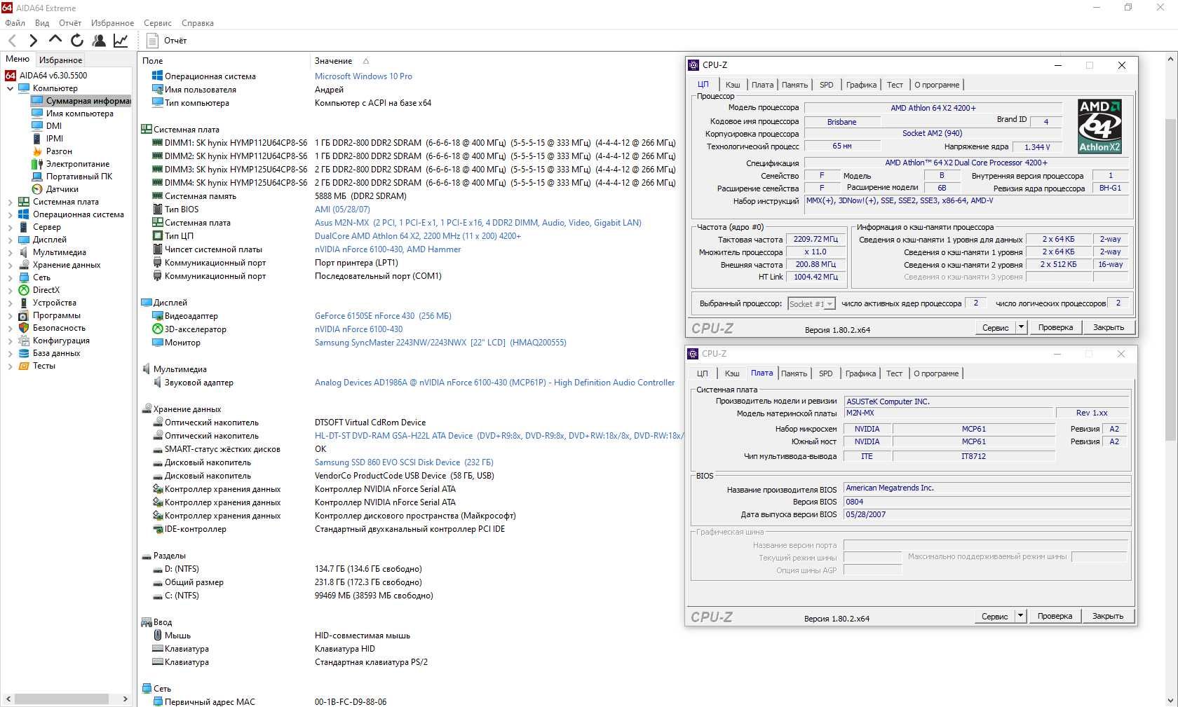Viewport: 1178px width, 707px height.
Task: Open the graph chart toolbar icon
Action: [121, 41]
